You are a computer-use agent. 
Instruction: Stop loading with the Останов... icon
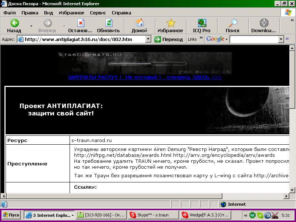pos(80,26)
